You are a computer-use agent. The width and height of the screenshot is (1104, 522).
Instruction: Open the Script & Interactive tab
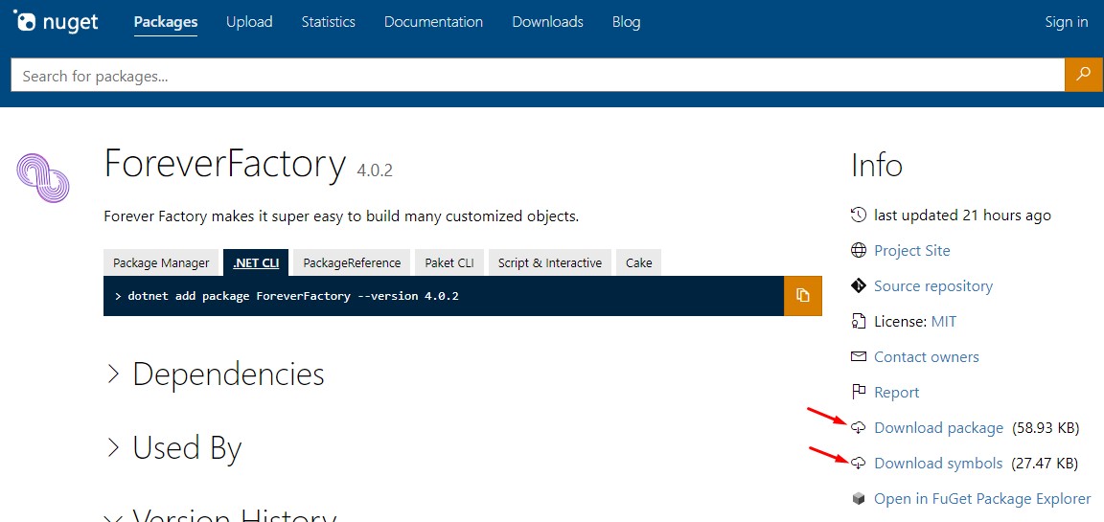[550, 262]
